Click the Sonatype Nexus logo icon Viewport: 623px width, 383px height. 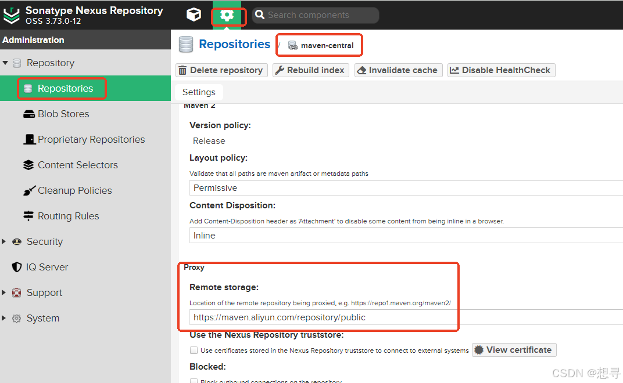coord(12,16)
